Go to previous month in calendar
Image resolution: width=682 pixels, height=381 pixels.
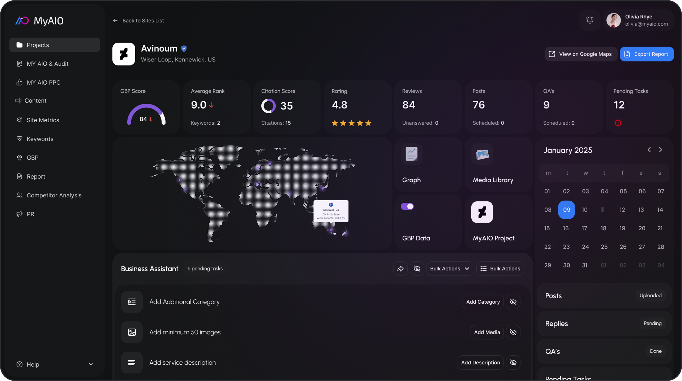(649, 150)
